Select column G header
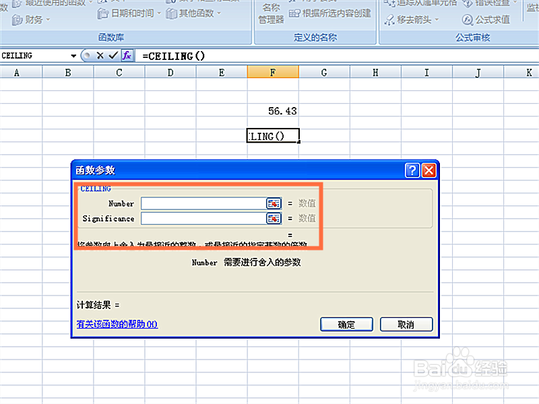The image size is (539, 404). pyautogui.click(x=324, y=73)
